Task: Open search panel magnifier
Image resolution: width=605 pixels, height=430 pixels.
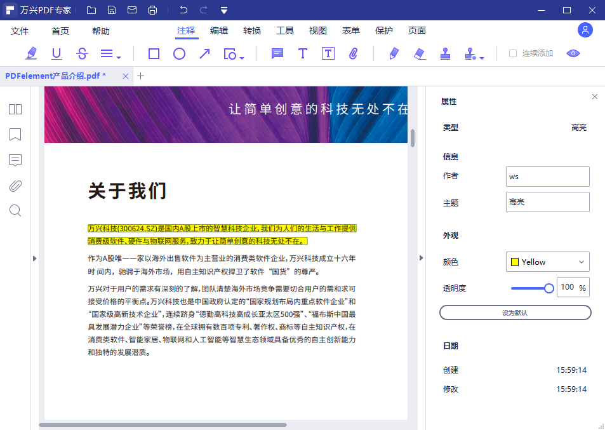Action: [x=15, y=211]
